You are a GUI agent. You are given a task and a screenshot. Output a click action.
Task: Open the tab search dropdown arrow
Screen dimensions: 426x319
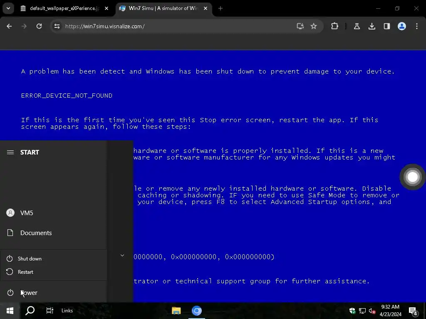[8, 8]
